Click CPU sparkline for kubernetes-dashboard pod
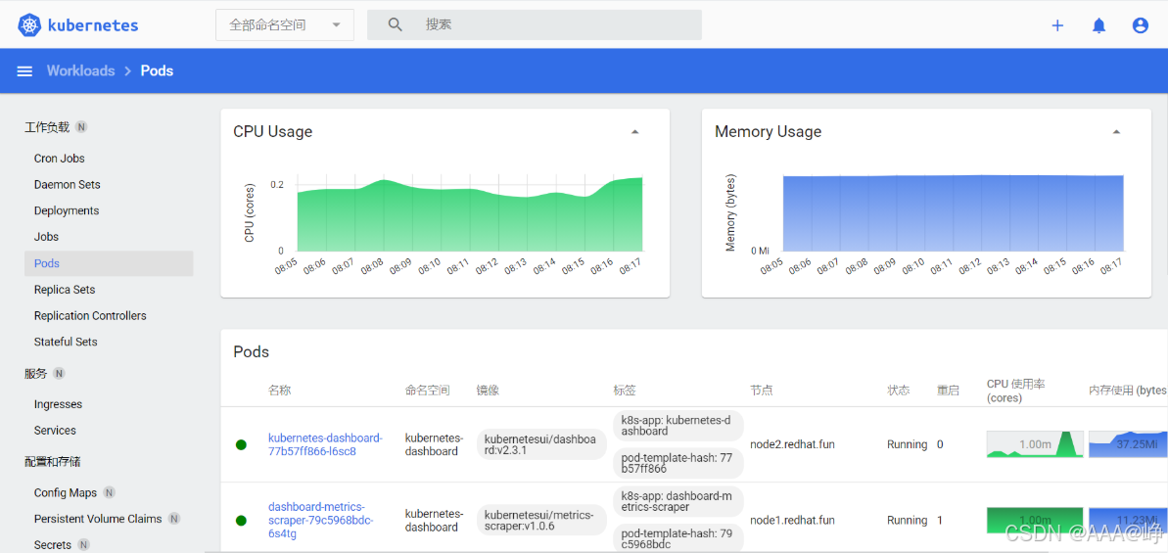This screenshot has width=1168, height=553. coord(1035,444)
